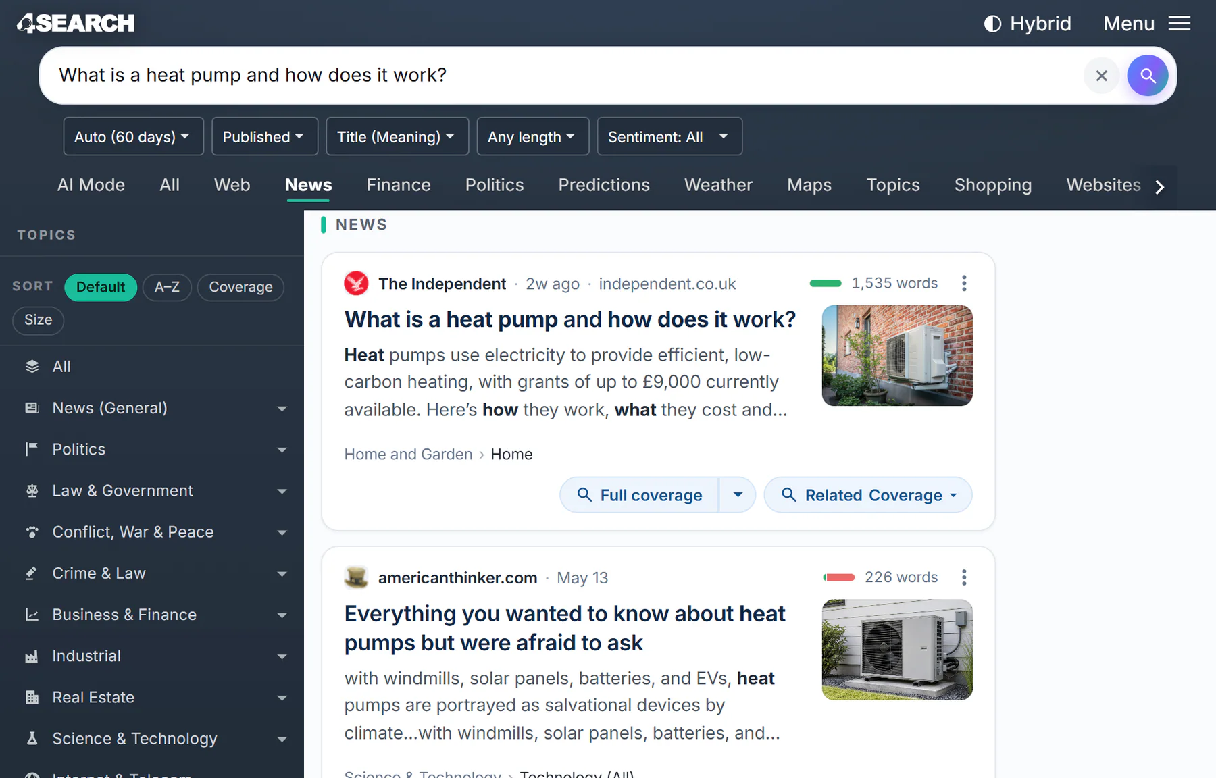Click the Home breadcrumb link

tap(511, 455)
